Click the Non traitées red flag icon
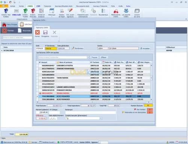Viewport: 188px width, 144px height. 135,109
